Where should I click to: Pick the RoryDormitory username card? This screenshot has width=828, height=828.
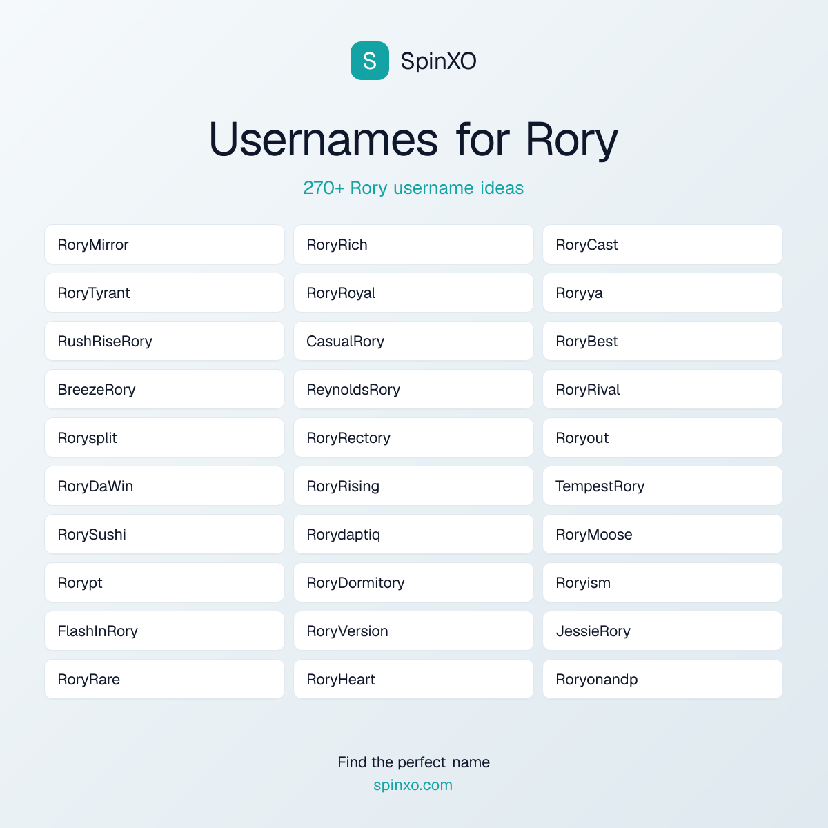(413, 582)
